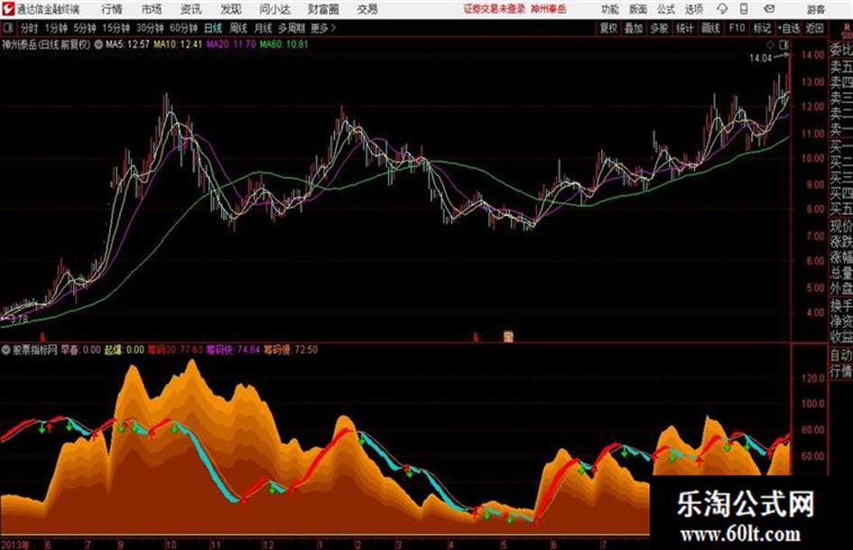
Task: Click the 证券交易未登录 login link
Action: [x=494, y=9]
